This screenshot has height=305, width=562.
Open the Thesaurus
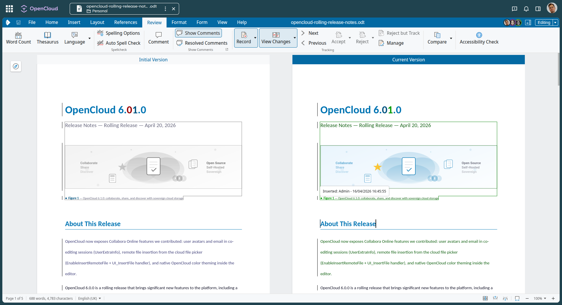[x=47, y=38]
